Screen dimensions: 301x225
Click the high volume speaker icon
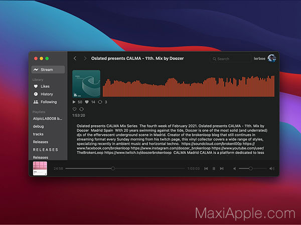(271, 168)
